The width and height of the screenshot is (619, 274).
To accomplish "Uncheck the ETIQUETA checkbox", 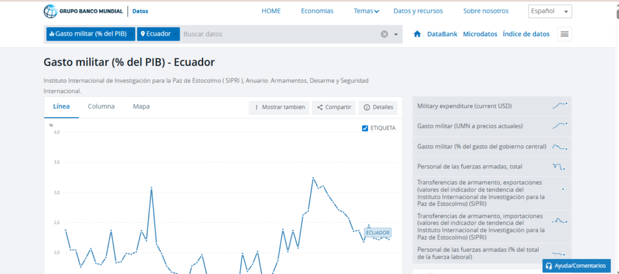I will 365,128.
